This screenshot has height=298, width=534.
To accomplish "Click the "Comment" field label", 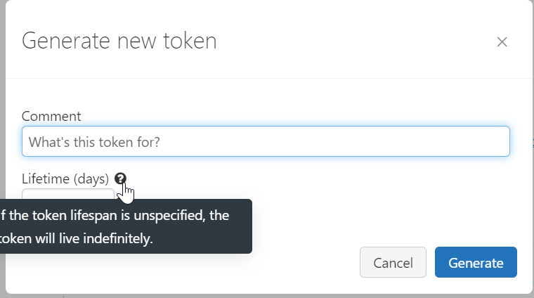I will pyautogui.click(x=51, y=117).
